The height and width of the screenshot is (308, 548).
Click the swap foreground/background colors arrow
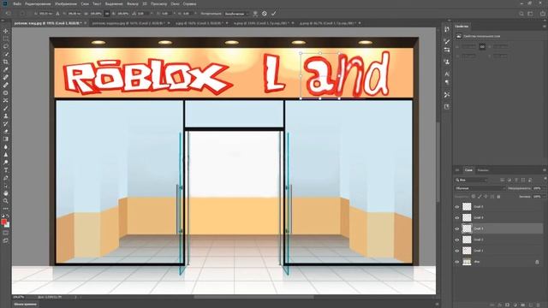(8, 216)
